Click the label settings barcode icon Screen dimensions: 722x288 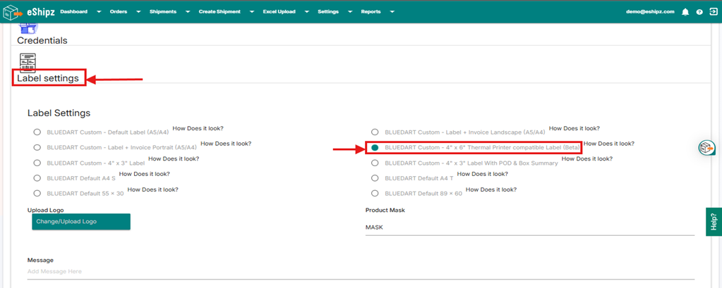(28, 63)
